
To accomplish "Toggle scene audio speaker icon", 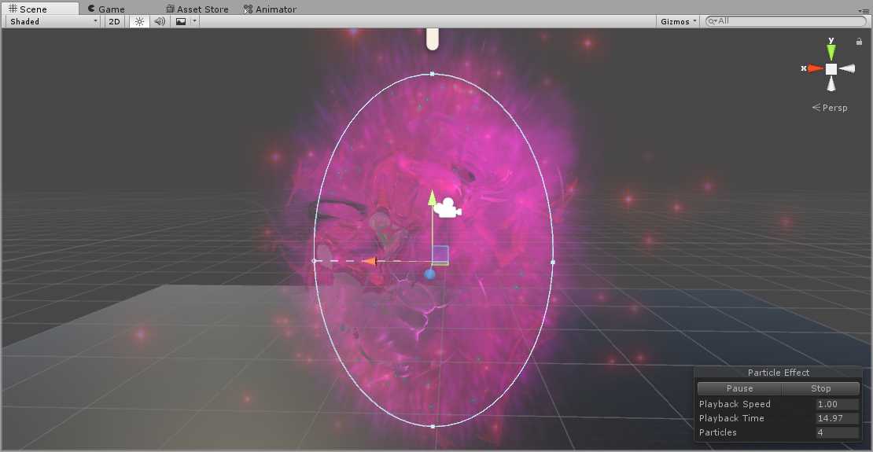I will [160, 22].
